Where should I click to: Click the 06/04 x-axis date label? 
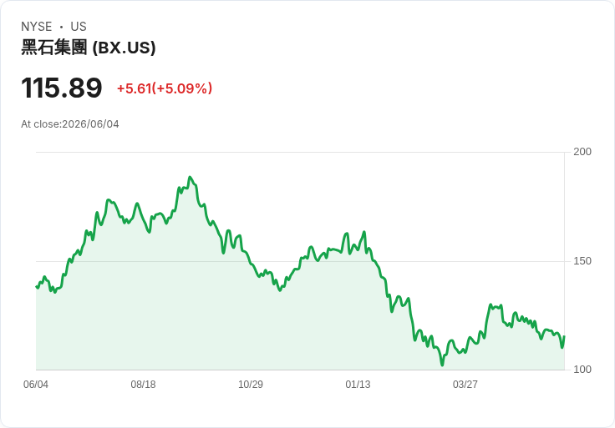[36, 384]
